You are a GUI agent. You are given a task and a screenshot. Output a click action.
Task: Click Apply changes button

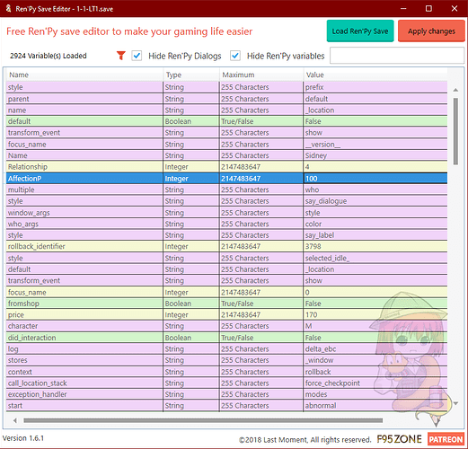point(431,31)
